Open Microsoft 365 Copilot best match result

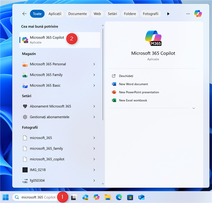60,40
